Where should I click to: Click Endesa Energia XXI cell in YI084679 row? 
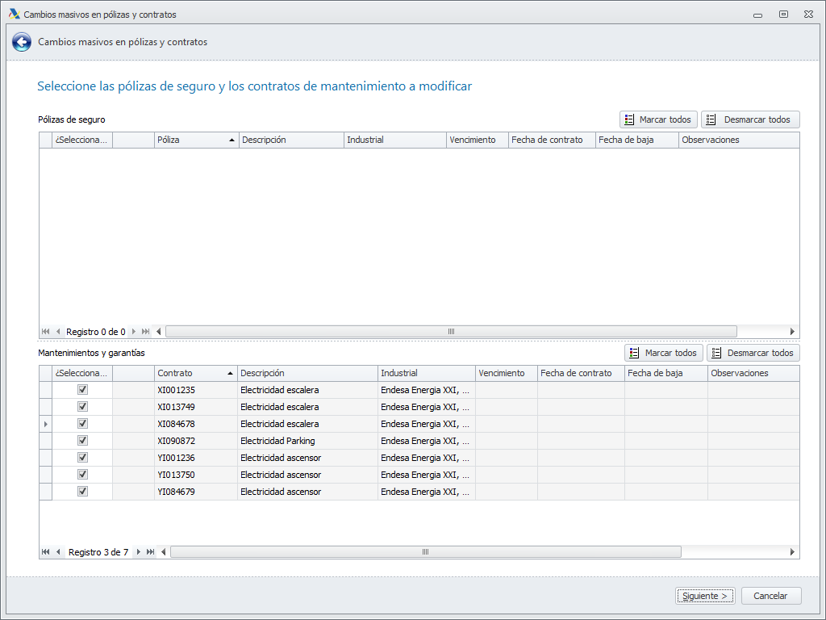tap(426, 491)
